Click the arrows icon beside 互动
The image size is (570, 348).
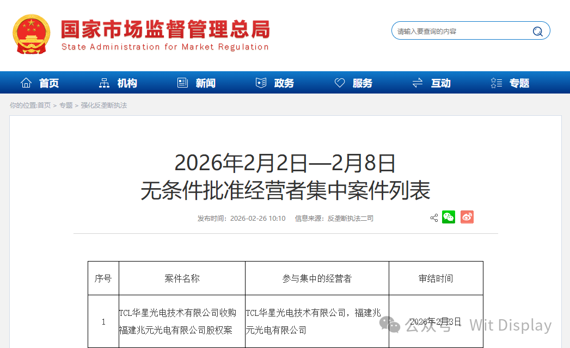pyautogui.click(x=417, y=82)
